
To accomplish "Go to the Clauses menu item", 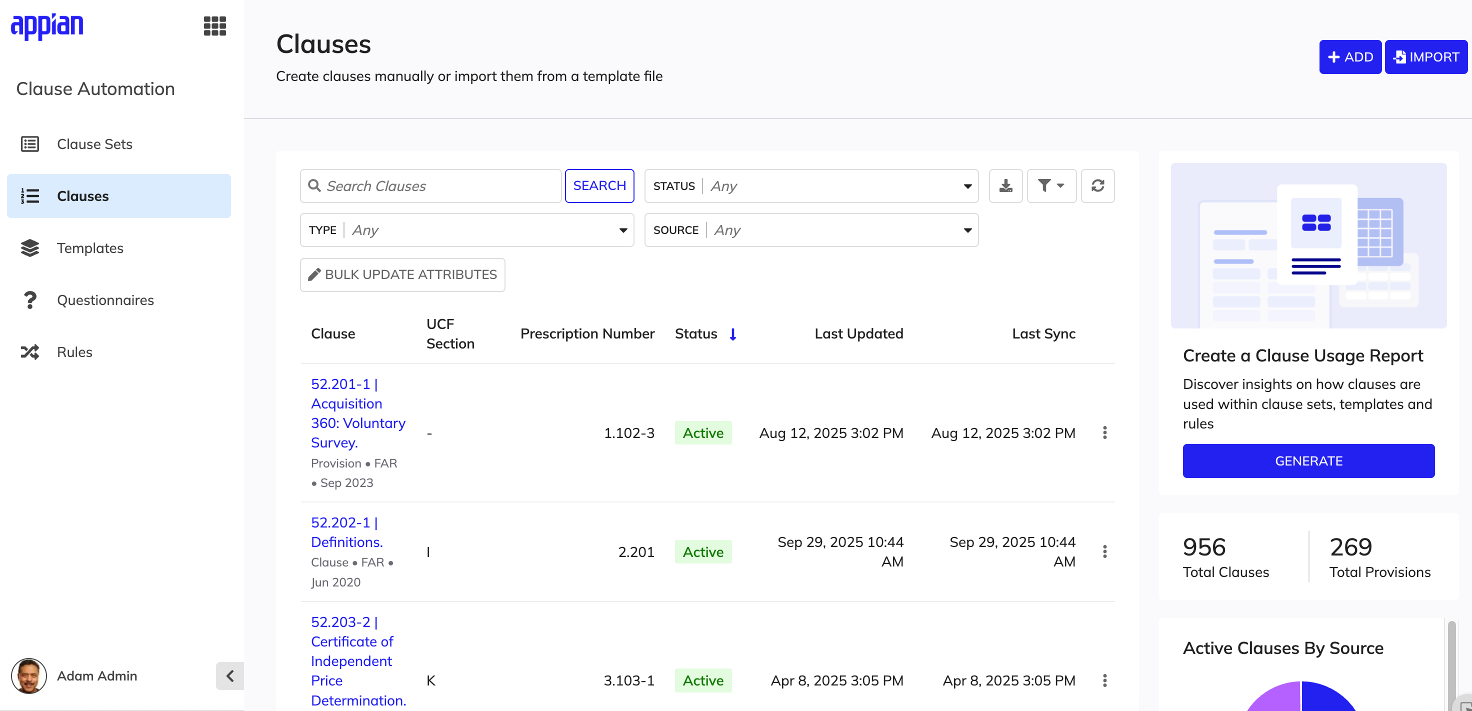I will [119, 196].
